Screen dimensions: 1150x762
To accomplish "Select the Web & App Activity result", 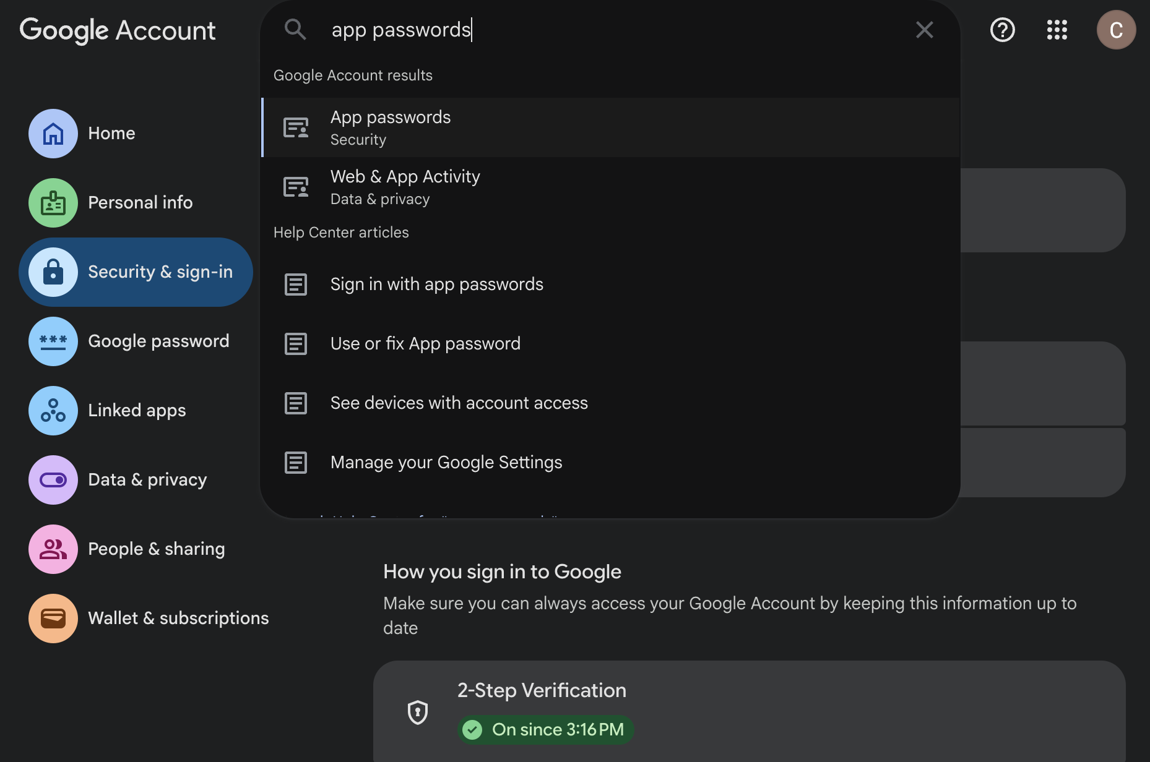I will 610,187.
